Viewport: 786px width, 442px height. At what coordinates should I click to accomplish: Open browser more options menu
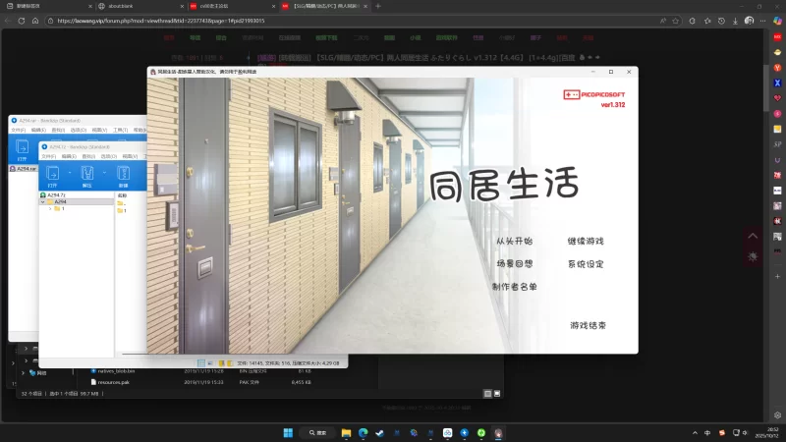point(763,21)
